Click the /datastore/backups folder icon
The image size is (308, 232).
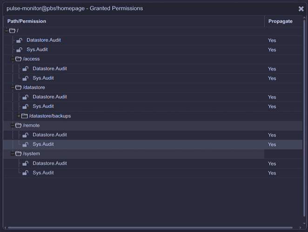tap(24, 116)
